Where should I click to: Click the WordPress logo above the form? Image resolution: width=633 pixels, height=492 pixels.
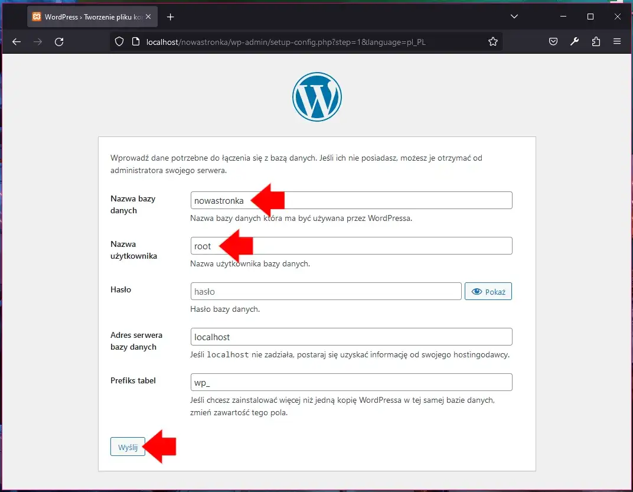[x=317, y=96]
